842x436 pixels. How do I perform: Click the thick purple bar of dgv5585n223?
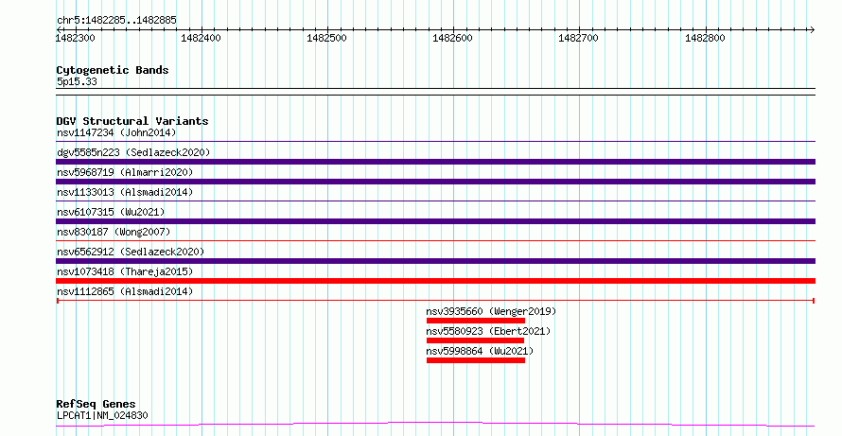[x=435, y=162]
